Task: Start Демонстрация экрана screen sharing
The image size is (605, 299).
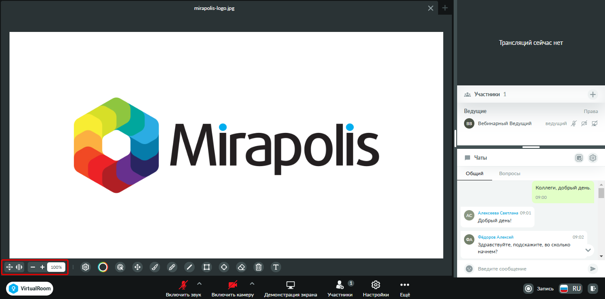Action: (x=291, y=289)
